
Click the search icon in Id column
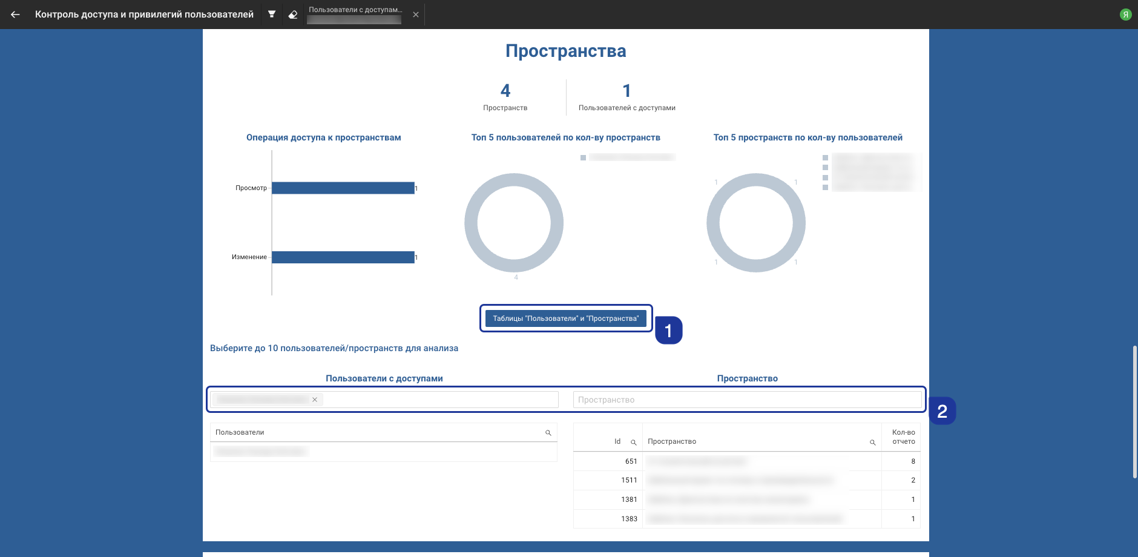(633, 443)
